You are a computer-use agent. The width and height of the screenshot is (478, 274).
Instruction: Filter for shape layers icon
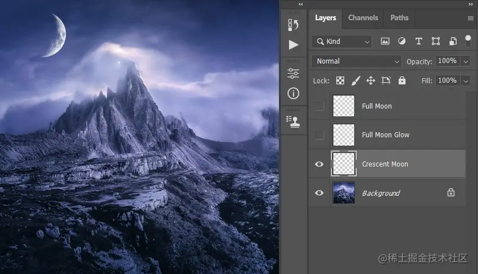point(436,41)
